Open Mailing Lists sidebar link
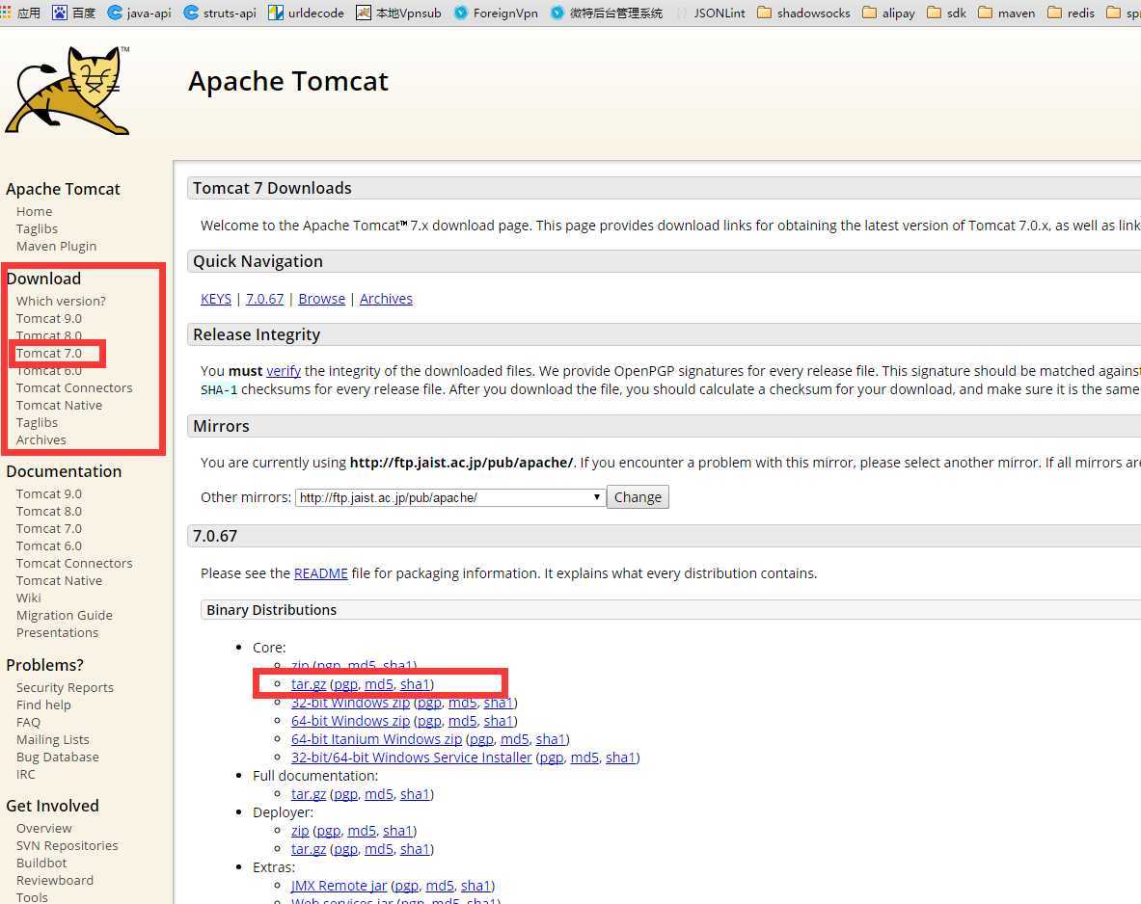The image size is (1141, 904). pos(52,739)
